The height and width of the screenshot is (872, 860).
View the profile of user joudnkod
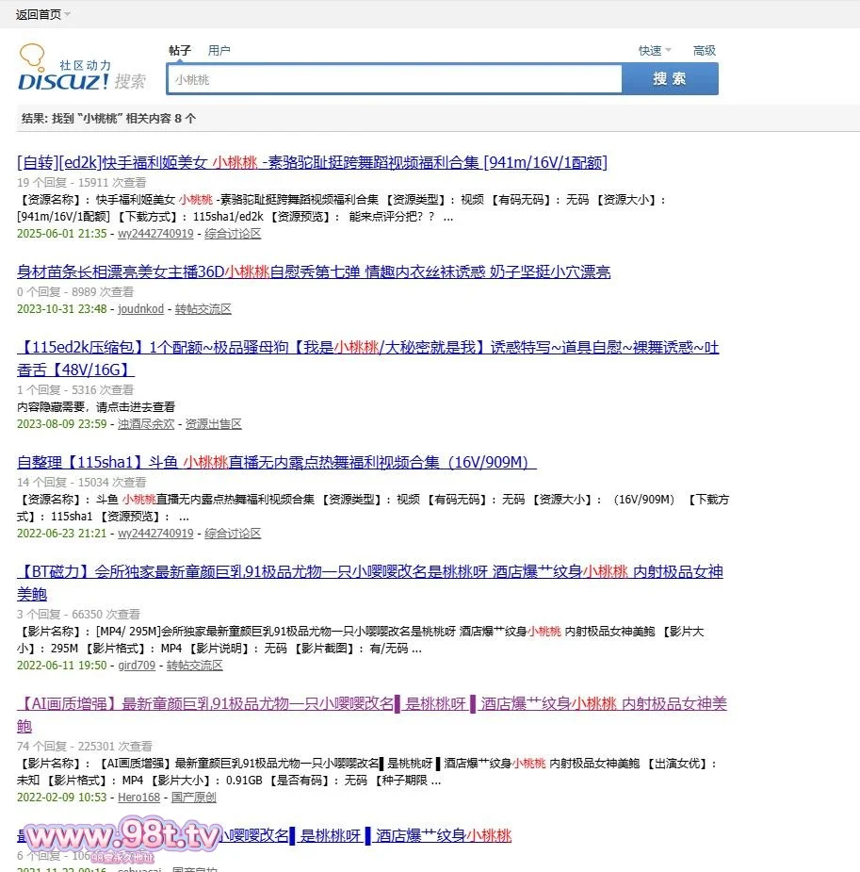click(x=140, y=309)
